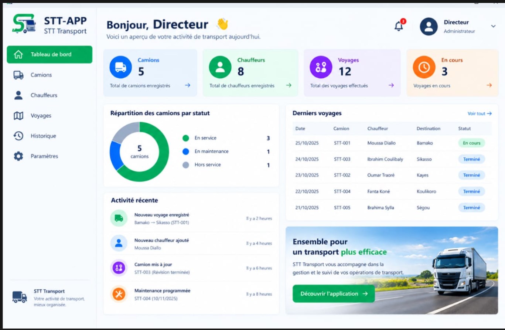Select the 'Oumar Traoré' table cell
This screenshot has width=505, height=330.
click(x=381, y=175)
